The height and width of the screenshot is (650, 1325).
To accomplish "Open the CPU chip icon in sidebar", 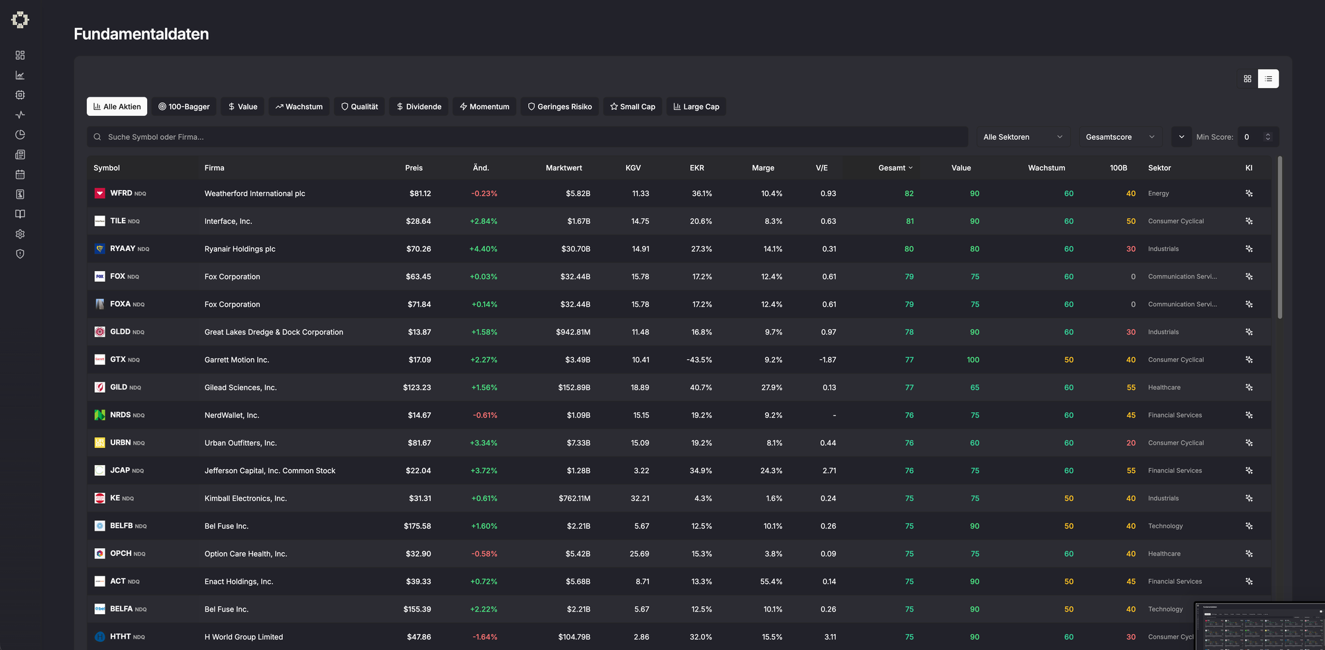I will pos(20,95).
